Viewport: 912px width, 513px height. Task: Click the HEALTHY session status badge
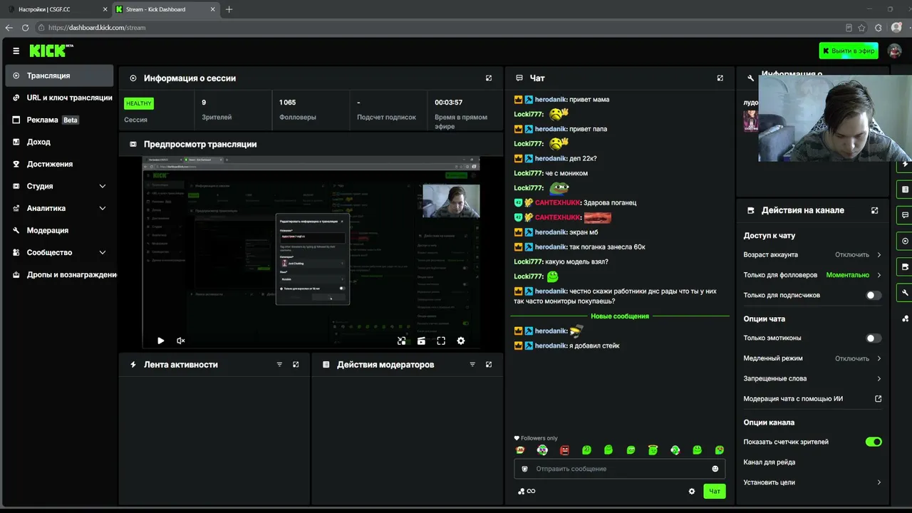139,103
